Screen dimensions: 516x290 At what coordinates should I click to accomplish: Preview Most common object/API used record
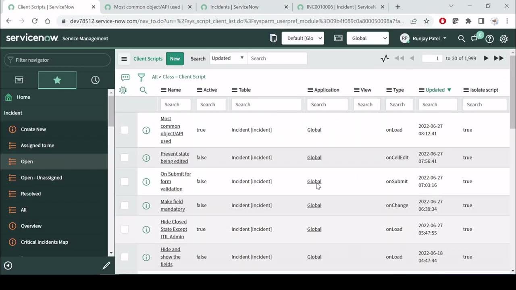coord(146,130)
